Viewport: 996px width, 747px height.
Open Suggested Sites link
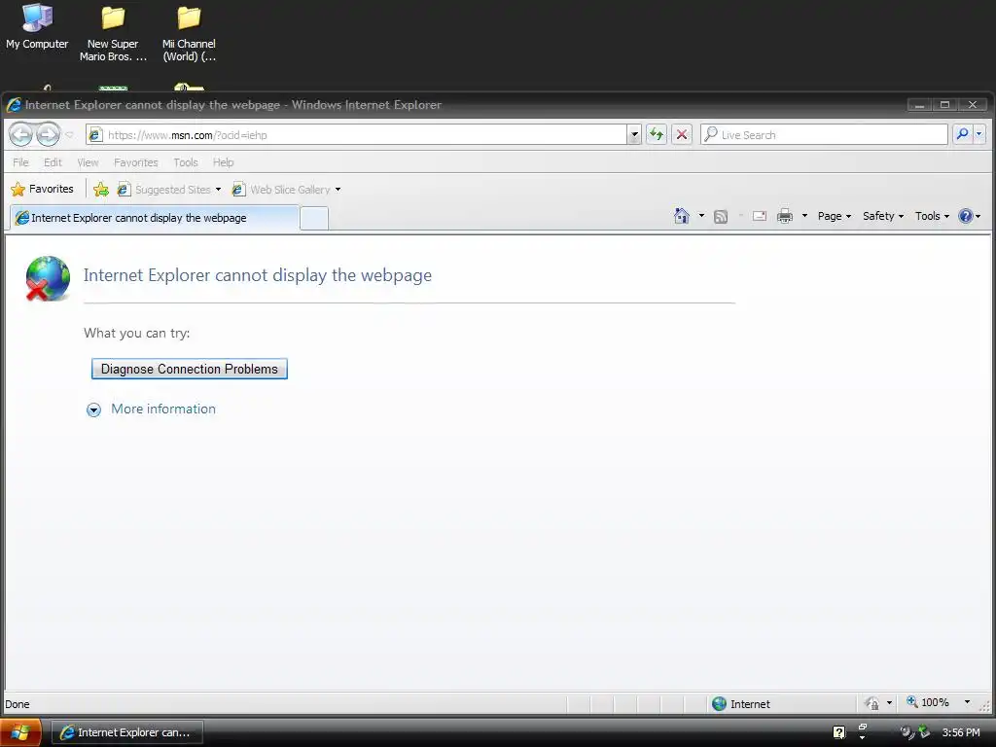pos(164,190)
